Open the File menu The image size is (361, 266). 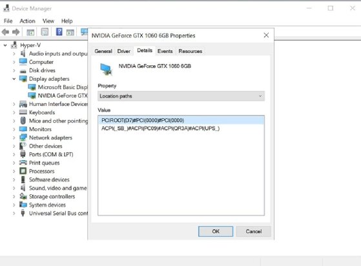point(8,21)
